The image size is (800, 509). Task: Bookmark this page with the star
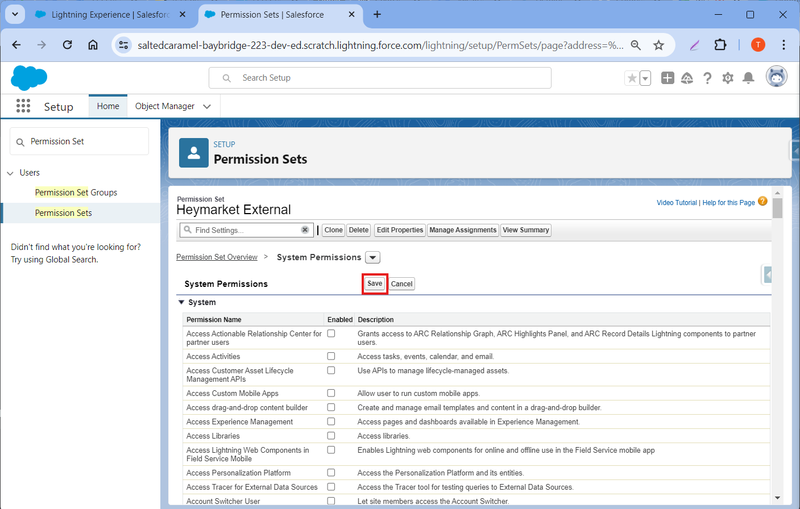(658, 45)
